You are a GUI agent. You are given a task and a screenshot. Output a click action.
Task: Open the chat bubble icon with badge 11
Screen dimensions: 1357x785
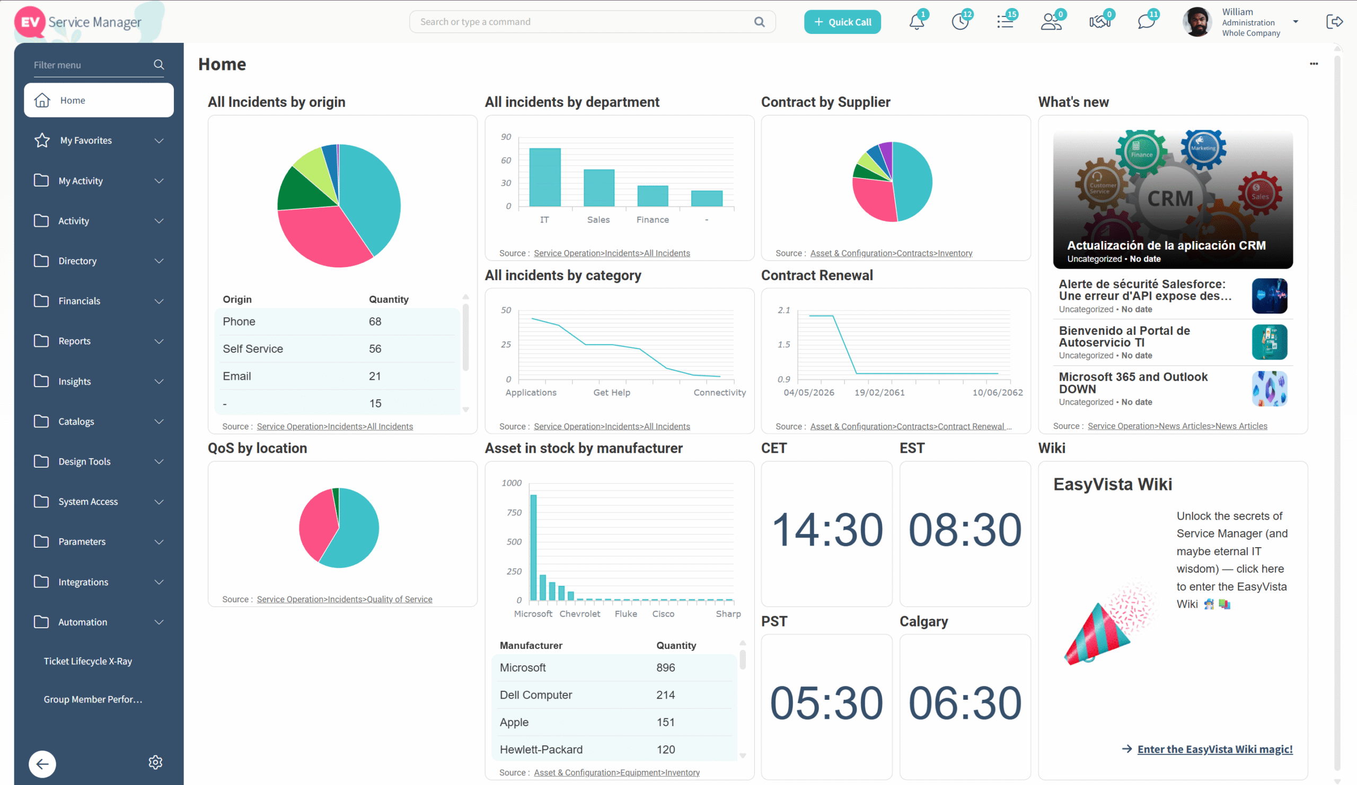click(1146, 22)
